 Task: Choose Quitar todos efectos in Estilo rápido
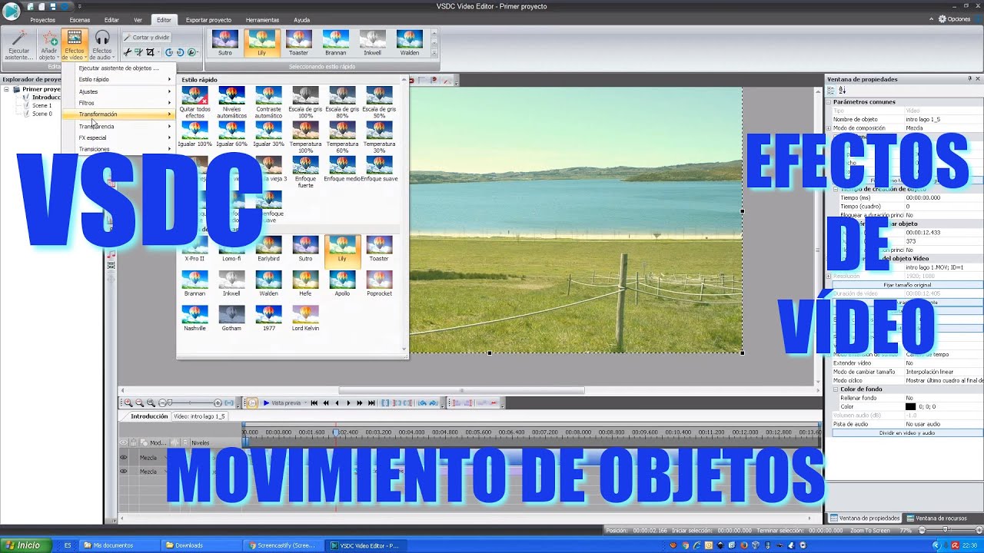point(194,102)
